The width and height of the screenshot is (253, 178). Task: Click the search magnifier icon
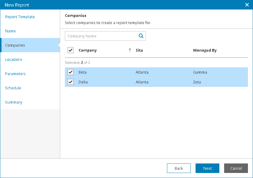click(x=141, y=36)
